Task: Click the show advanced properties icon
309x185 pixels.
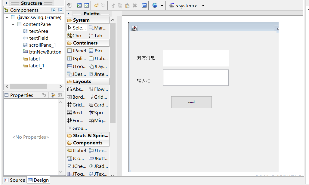Action: click(x=60, y=95)
